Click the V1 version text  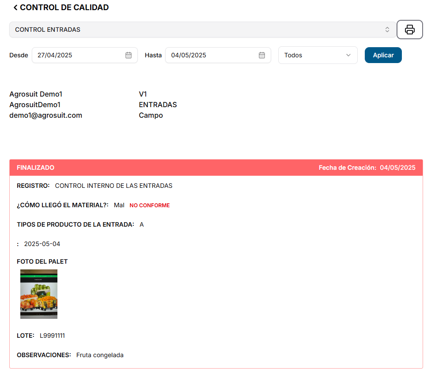pyautogui.click(x=143, y=94)
